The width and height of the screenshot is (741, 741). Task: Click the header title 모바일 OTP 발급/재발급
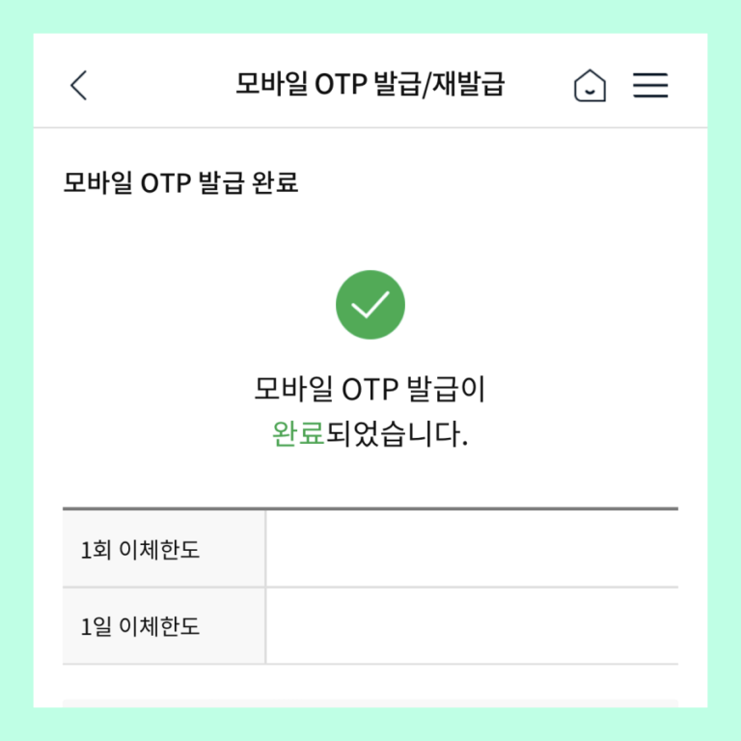coord(370,84)
